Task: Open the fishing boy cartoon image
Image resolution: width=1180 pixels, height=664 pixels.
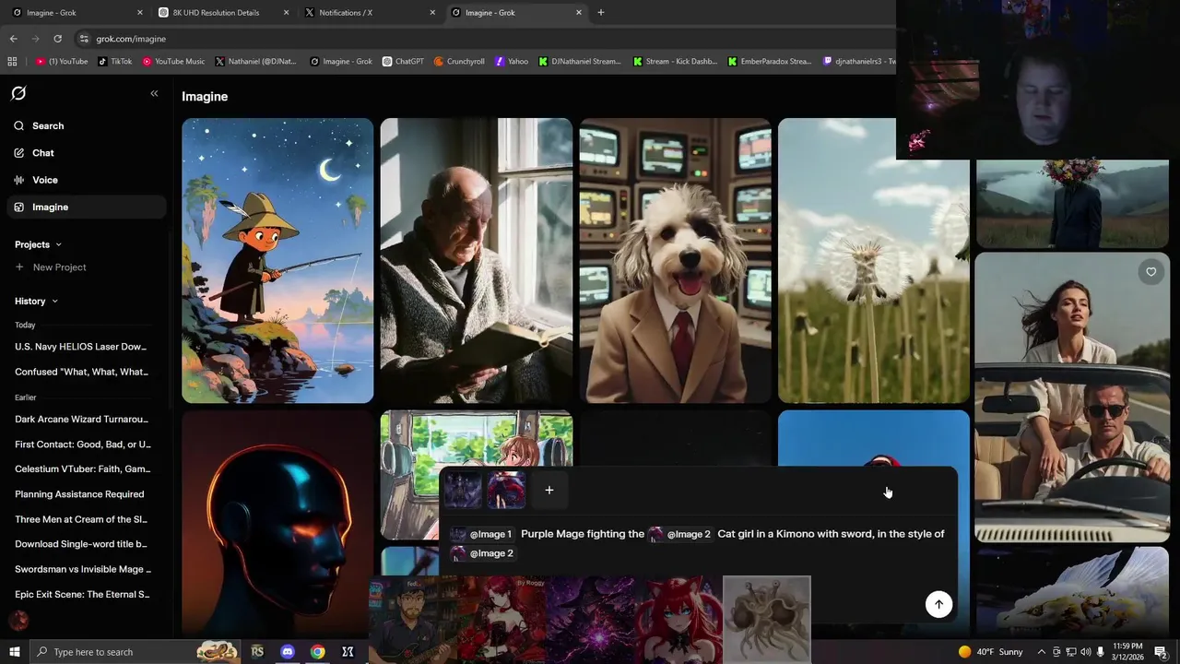Action: (x=277, y=260)
